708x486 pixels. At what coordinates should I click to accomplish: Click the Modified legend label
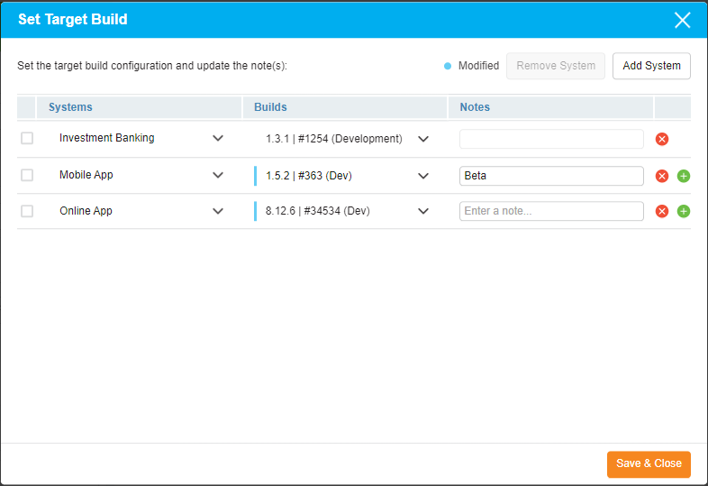point(478,66)
